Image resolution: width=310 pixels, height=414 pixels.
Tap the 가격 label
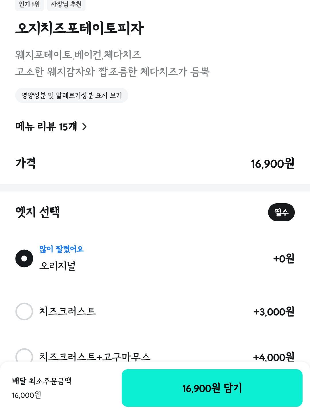click(x=26, y=163)
